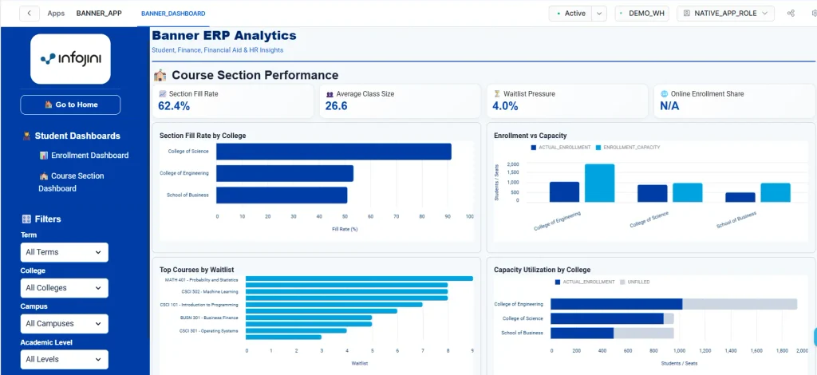Open the Enrollment Dashboard link
Image resolution: width=817 pixels, height=375 pixels.
click(85, 156)
